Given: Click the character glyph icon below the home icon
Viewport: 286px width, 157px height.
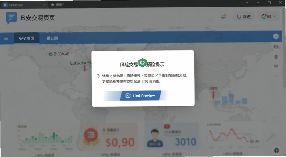Looking at the screenshot, I should coord(276,66).
